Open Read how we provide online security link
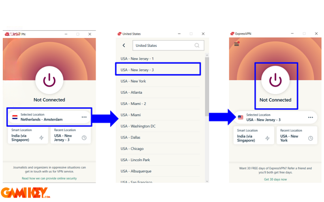The width and height of the screenshot is (324, 202). click(x=49, y=178)
